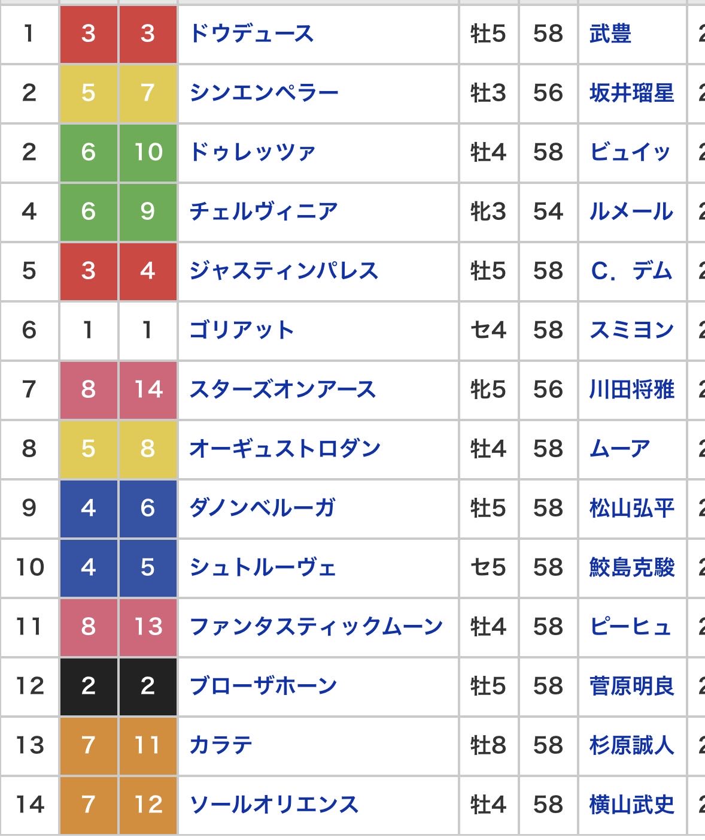Click jockey ルメール link
Viewport: 705px width, 840px height.
pyautogui.click(x=631, y=211)
